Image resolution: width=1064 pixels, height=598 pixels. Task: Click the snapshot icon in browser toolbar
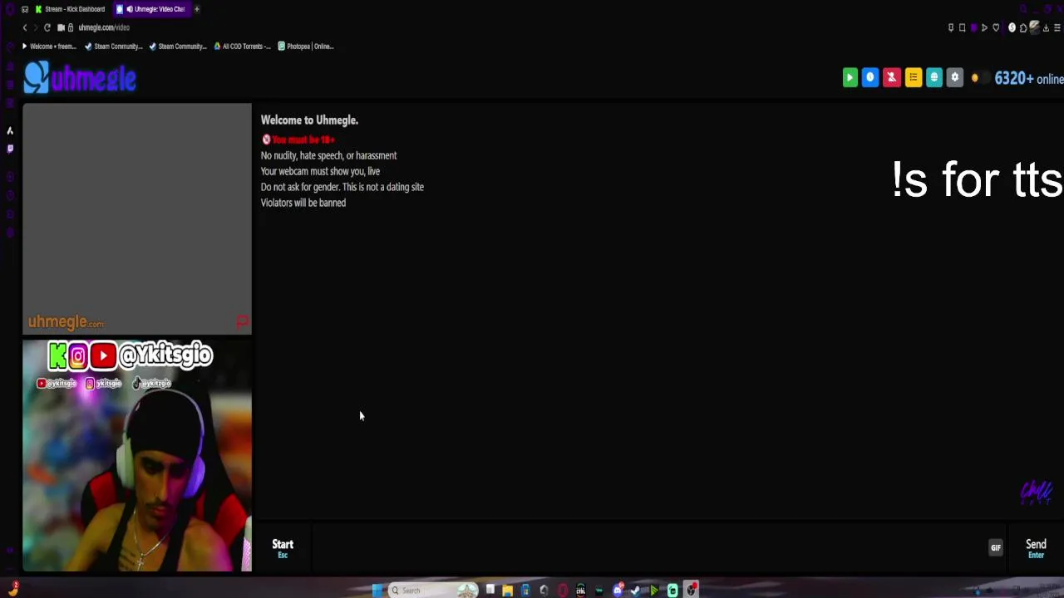pyautogui.click(x=962, y=27)
